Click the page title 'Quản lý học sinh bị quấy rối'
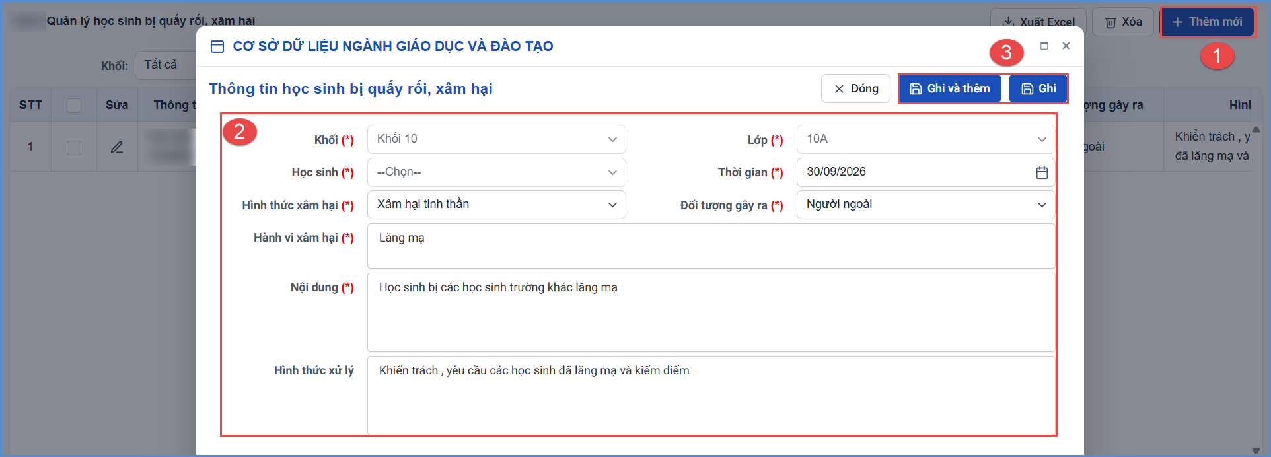The image size is (1271, 457). point(151,21)
